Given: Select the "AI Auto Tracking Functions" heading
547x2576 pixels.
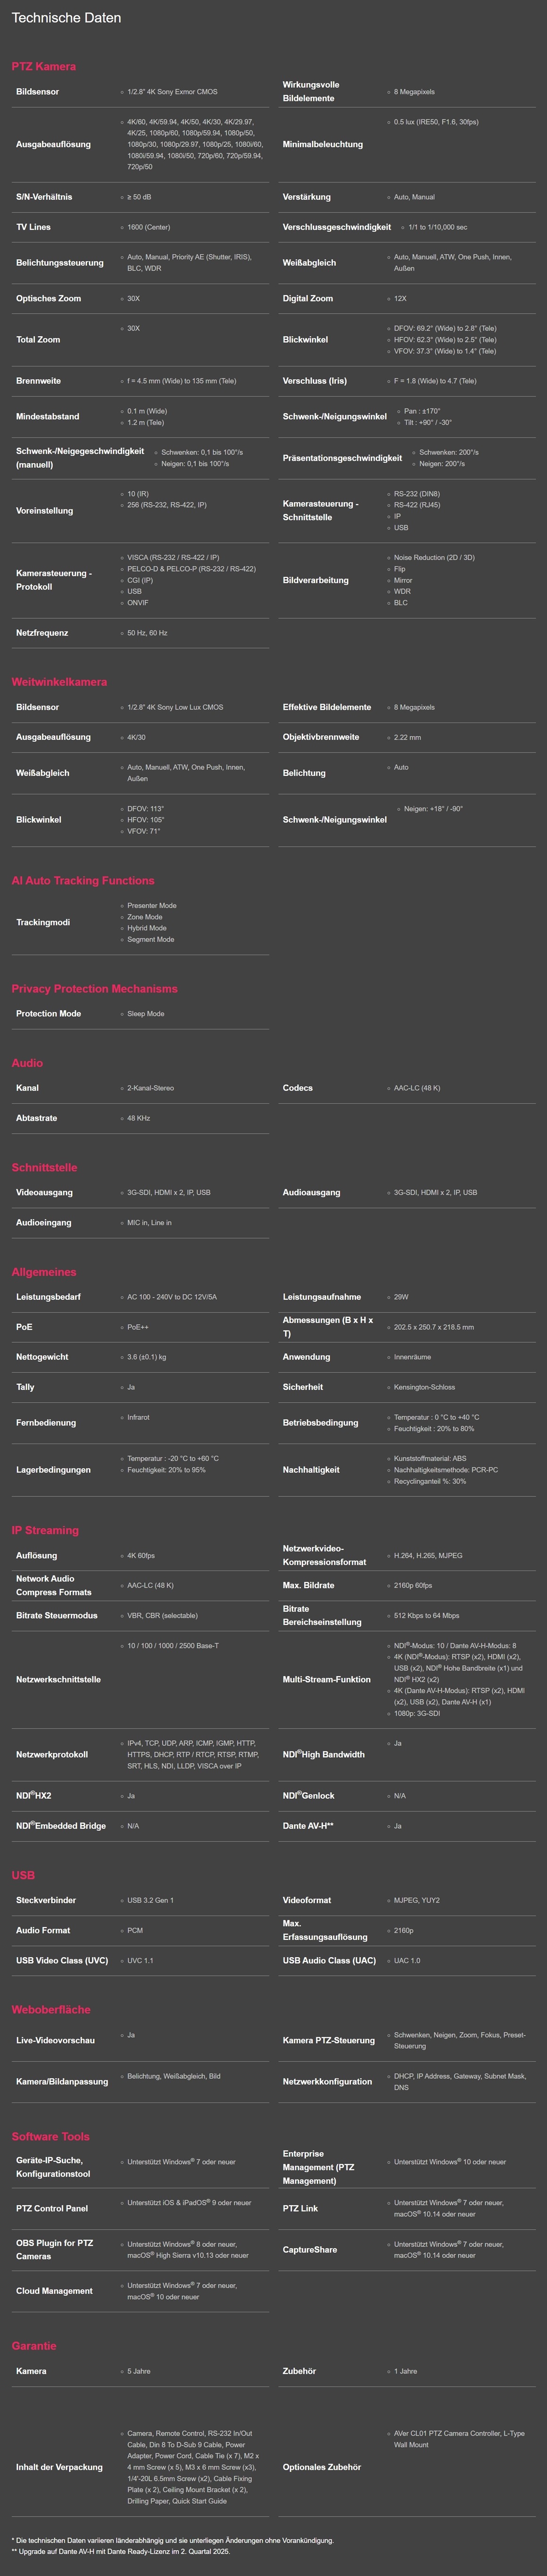Looking at the screenshot, I should coord(83,881).
